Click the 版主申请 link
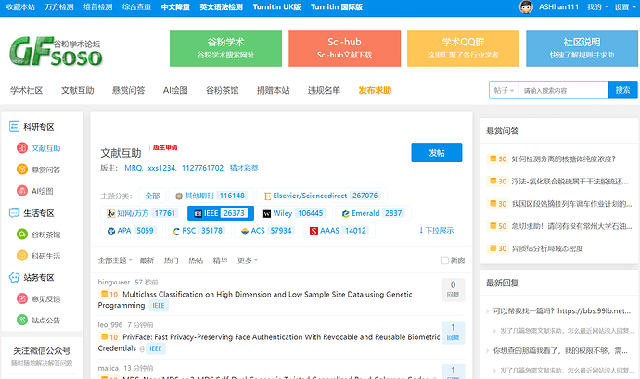Image resolution: width=640 pixels, height=379 pixels. (x=165, y=147)
